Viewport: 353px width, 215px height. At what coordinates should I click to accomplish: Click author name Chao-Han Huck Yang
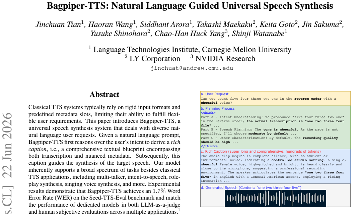coord(190,33)
